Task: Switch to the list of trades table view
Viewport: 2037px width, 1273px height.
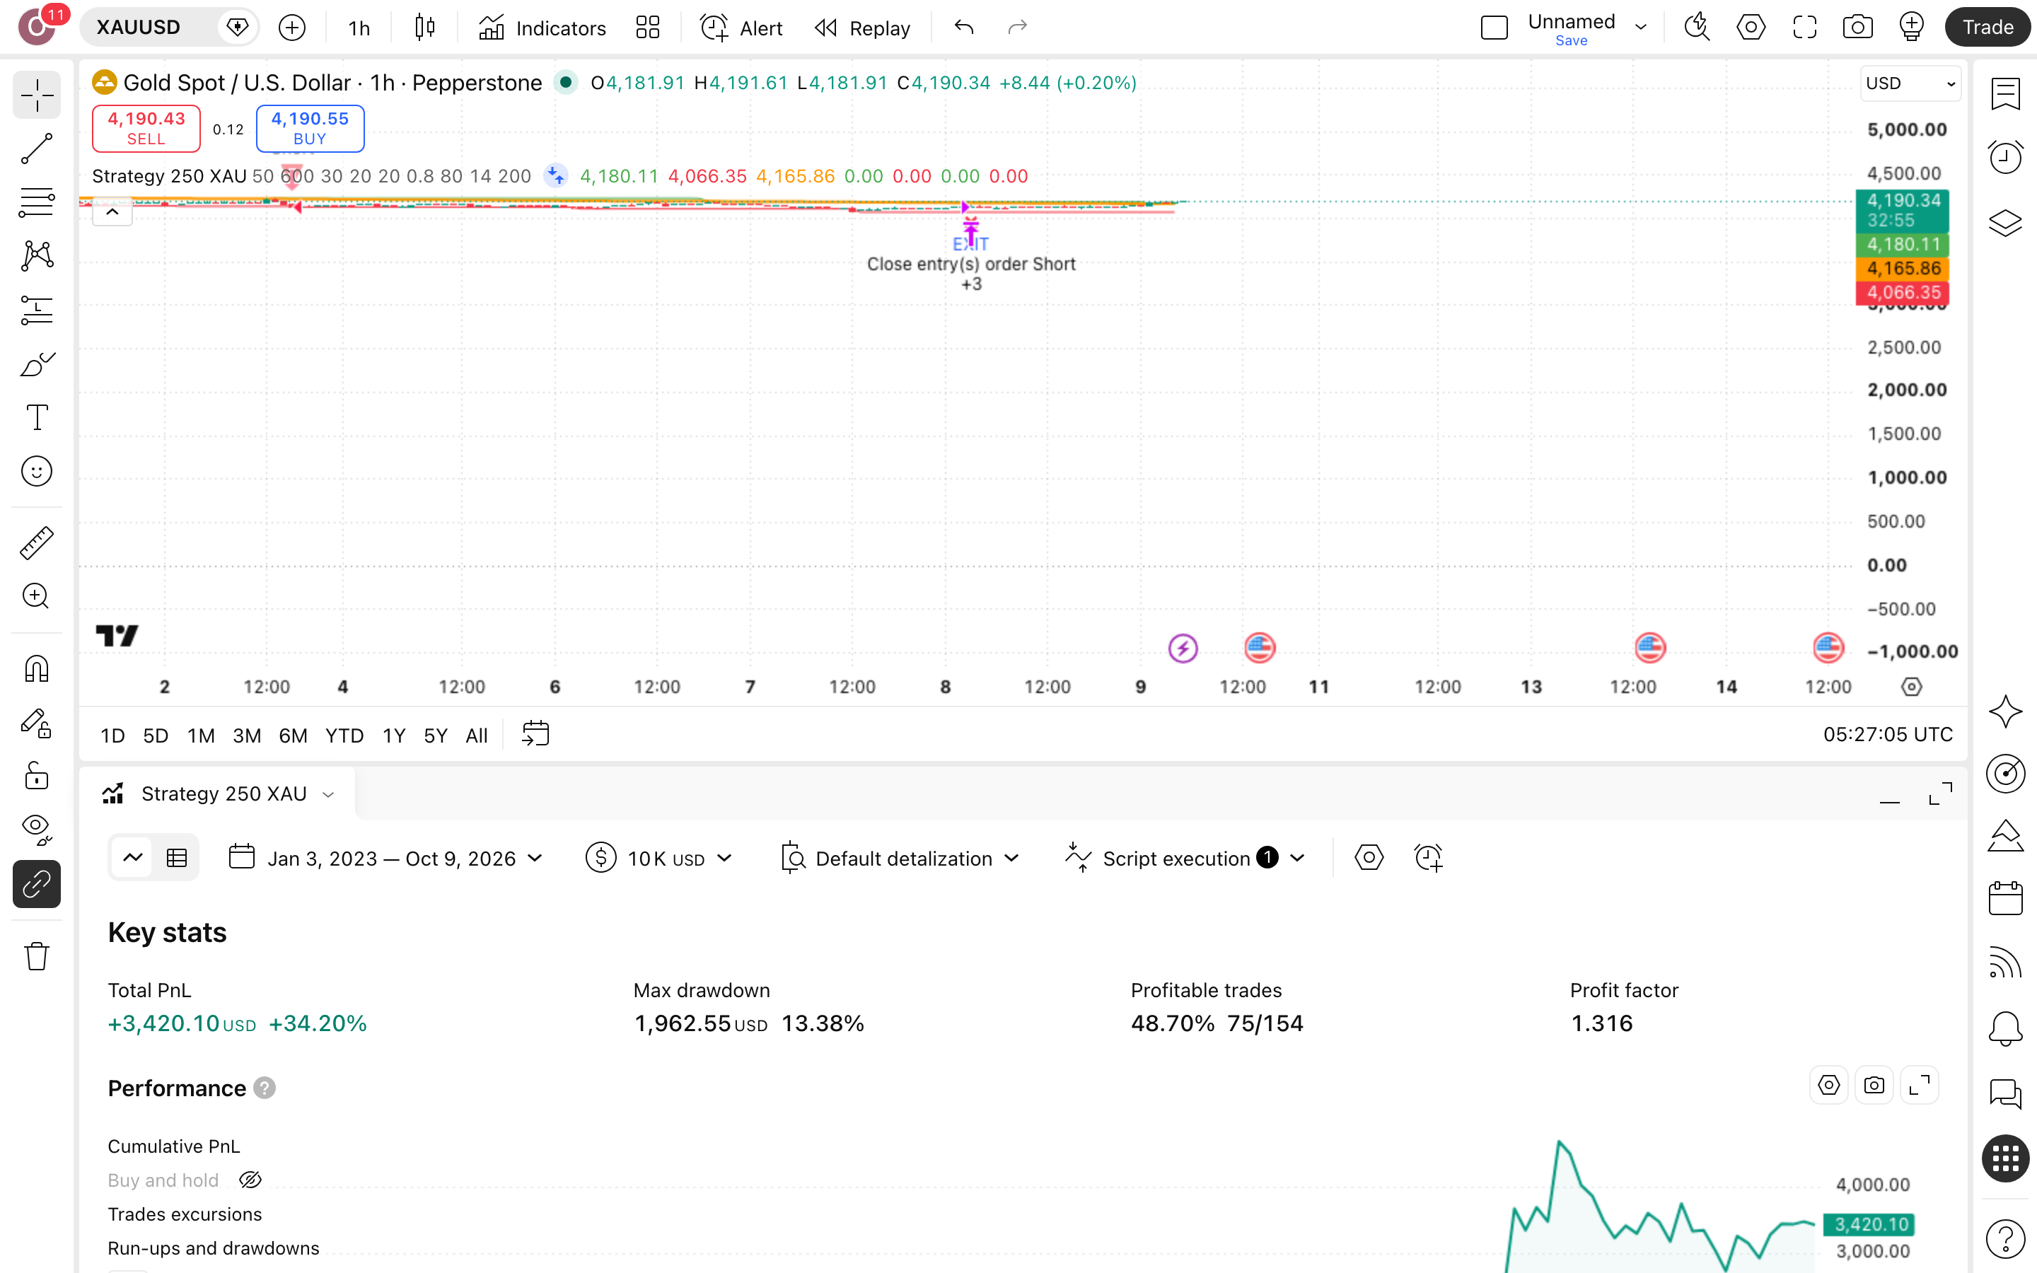Action: (177, 858)
